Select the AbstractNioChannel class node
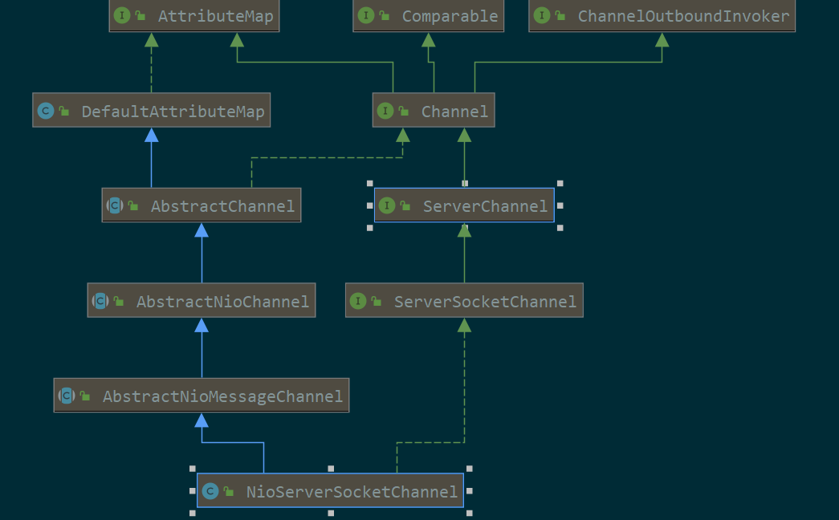The image size is (839, 520). 202,300
